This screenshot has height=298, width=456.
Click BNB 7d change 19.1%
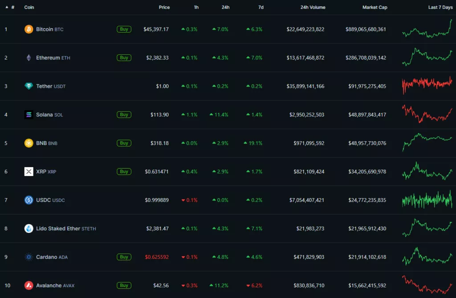253,143
